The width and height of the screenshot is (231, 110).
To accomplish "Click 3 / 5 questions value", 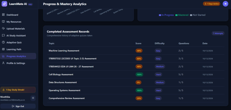I will click(x=181, y=59).
